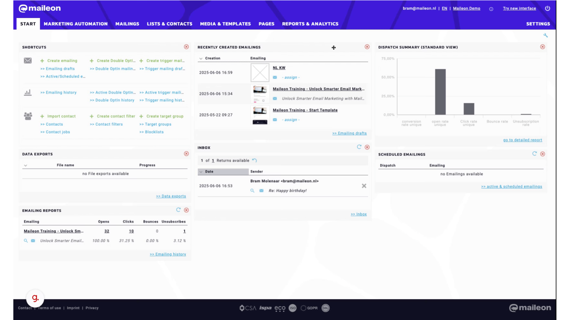Click the envelope icon next to Re: Happy birthday!
This screenshot has width=569, height=320.
(261, 191)
